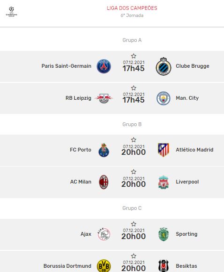The image size is (224, 272).
Task: Toggle favorite star for RB Leipzig match
Action: [133, 88]
